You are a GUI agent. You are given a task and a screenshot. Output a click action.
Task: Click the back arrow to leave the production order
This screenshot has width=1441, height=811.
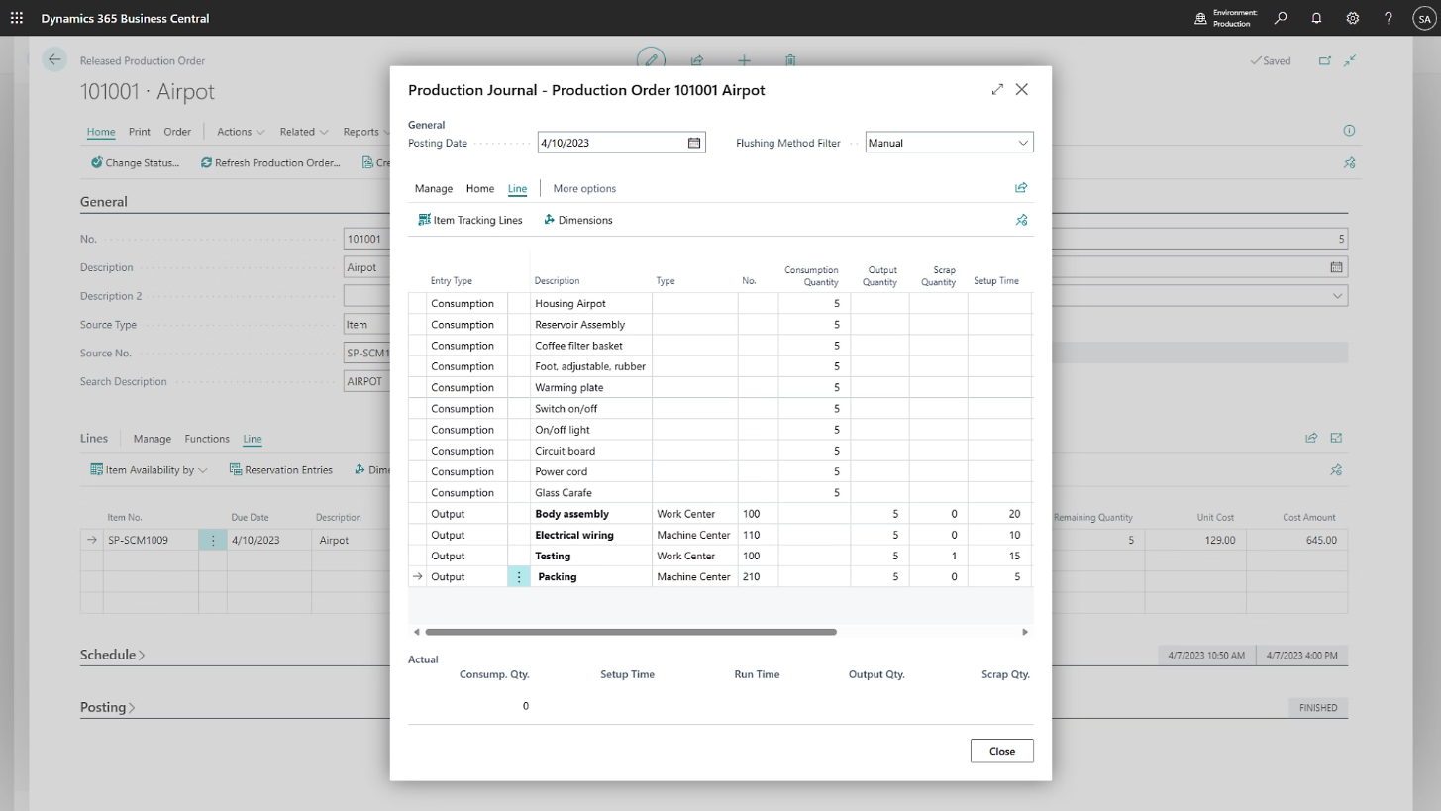54,59
